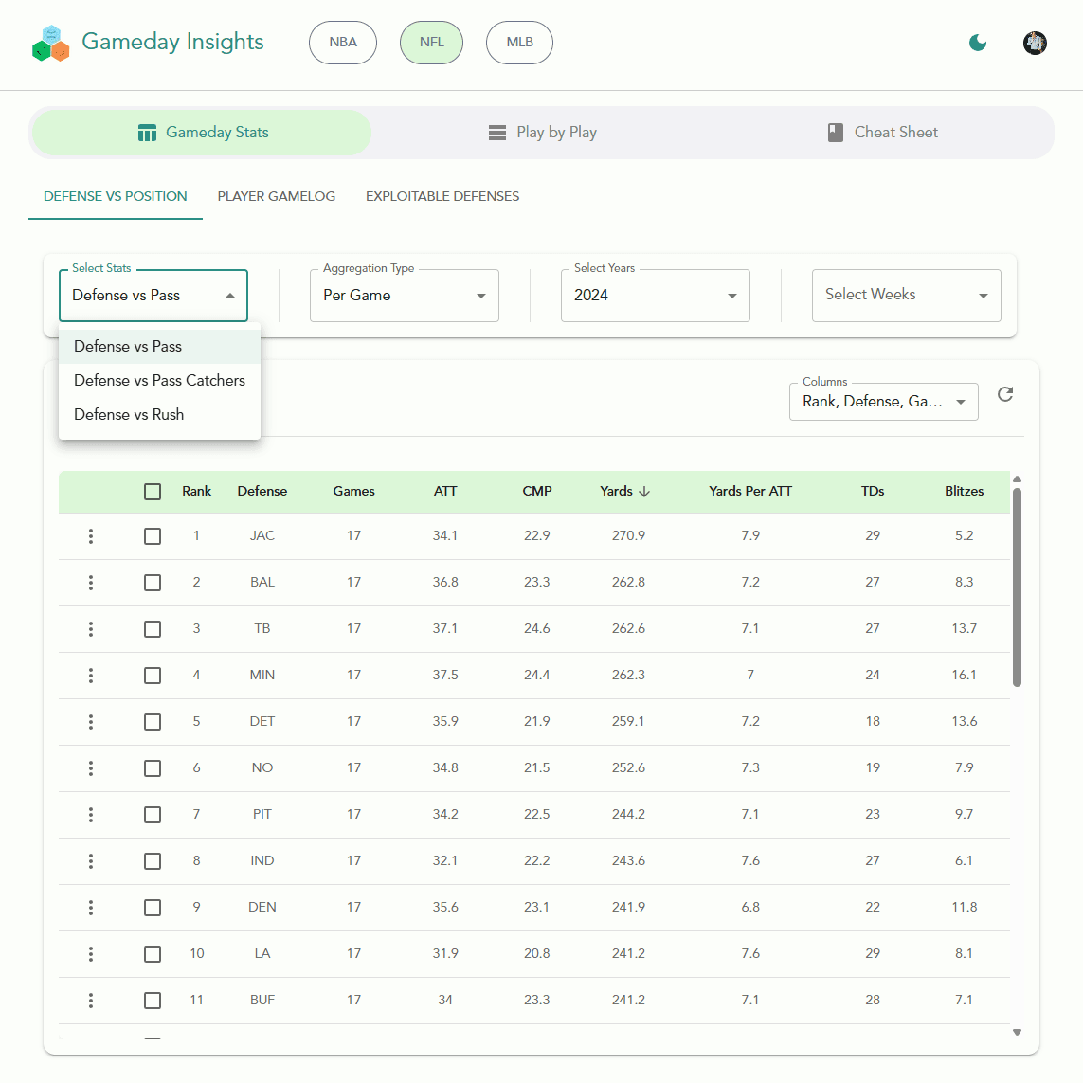1083x1083 pixels.
Task: Select the MLB league button
Action: click(519, 42)
